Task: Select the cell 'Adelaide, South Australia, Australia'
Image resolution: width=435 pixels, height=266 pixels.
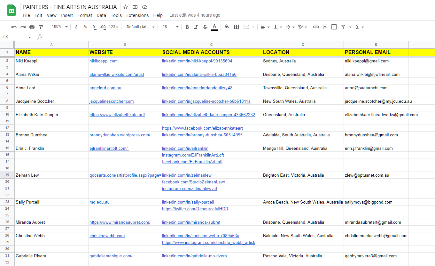Action: (303, 135)
